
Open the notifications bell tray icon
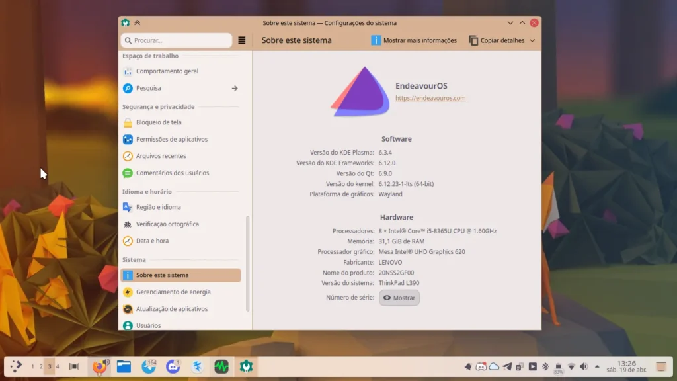469,366
